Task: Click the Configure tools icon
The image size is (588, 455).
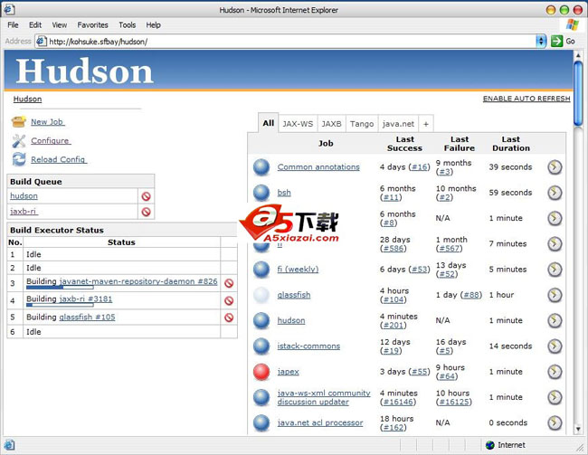Action: [18, 141]
